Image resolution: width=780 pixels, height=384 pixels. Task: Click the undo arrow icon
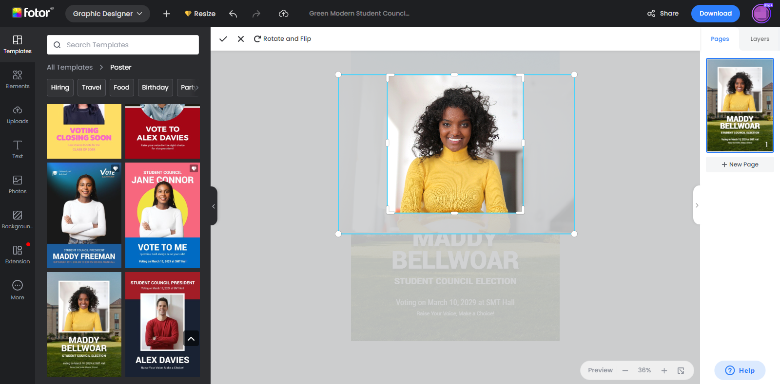click(233, 14)
